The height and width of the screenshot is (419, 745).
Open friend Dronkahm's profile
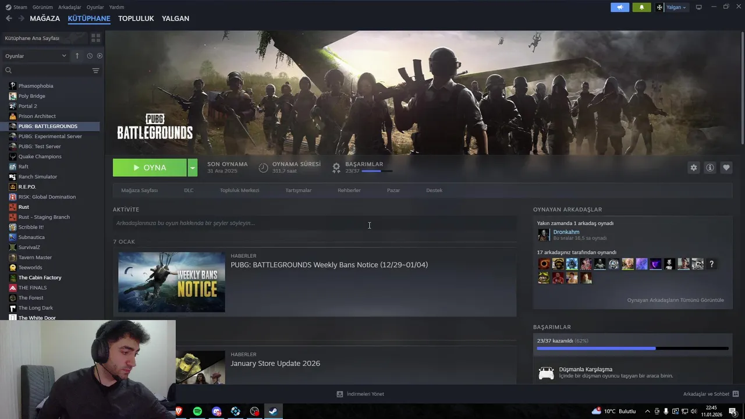tap(566, 232)
